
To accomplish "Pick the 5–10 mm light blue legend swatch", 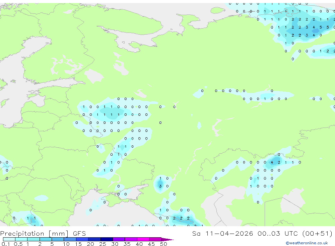I will 58,239.
